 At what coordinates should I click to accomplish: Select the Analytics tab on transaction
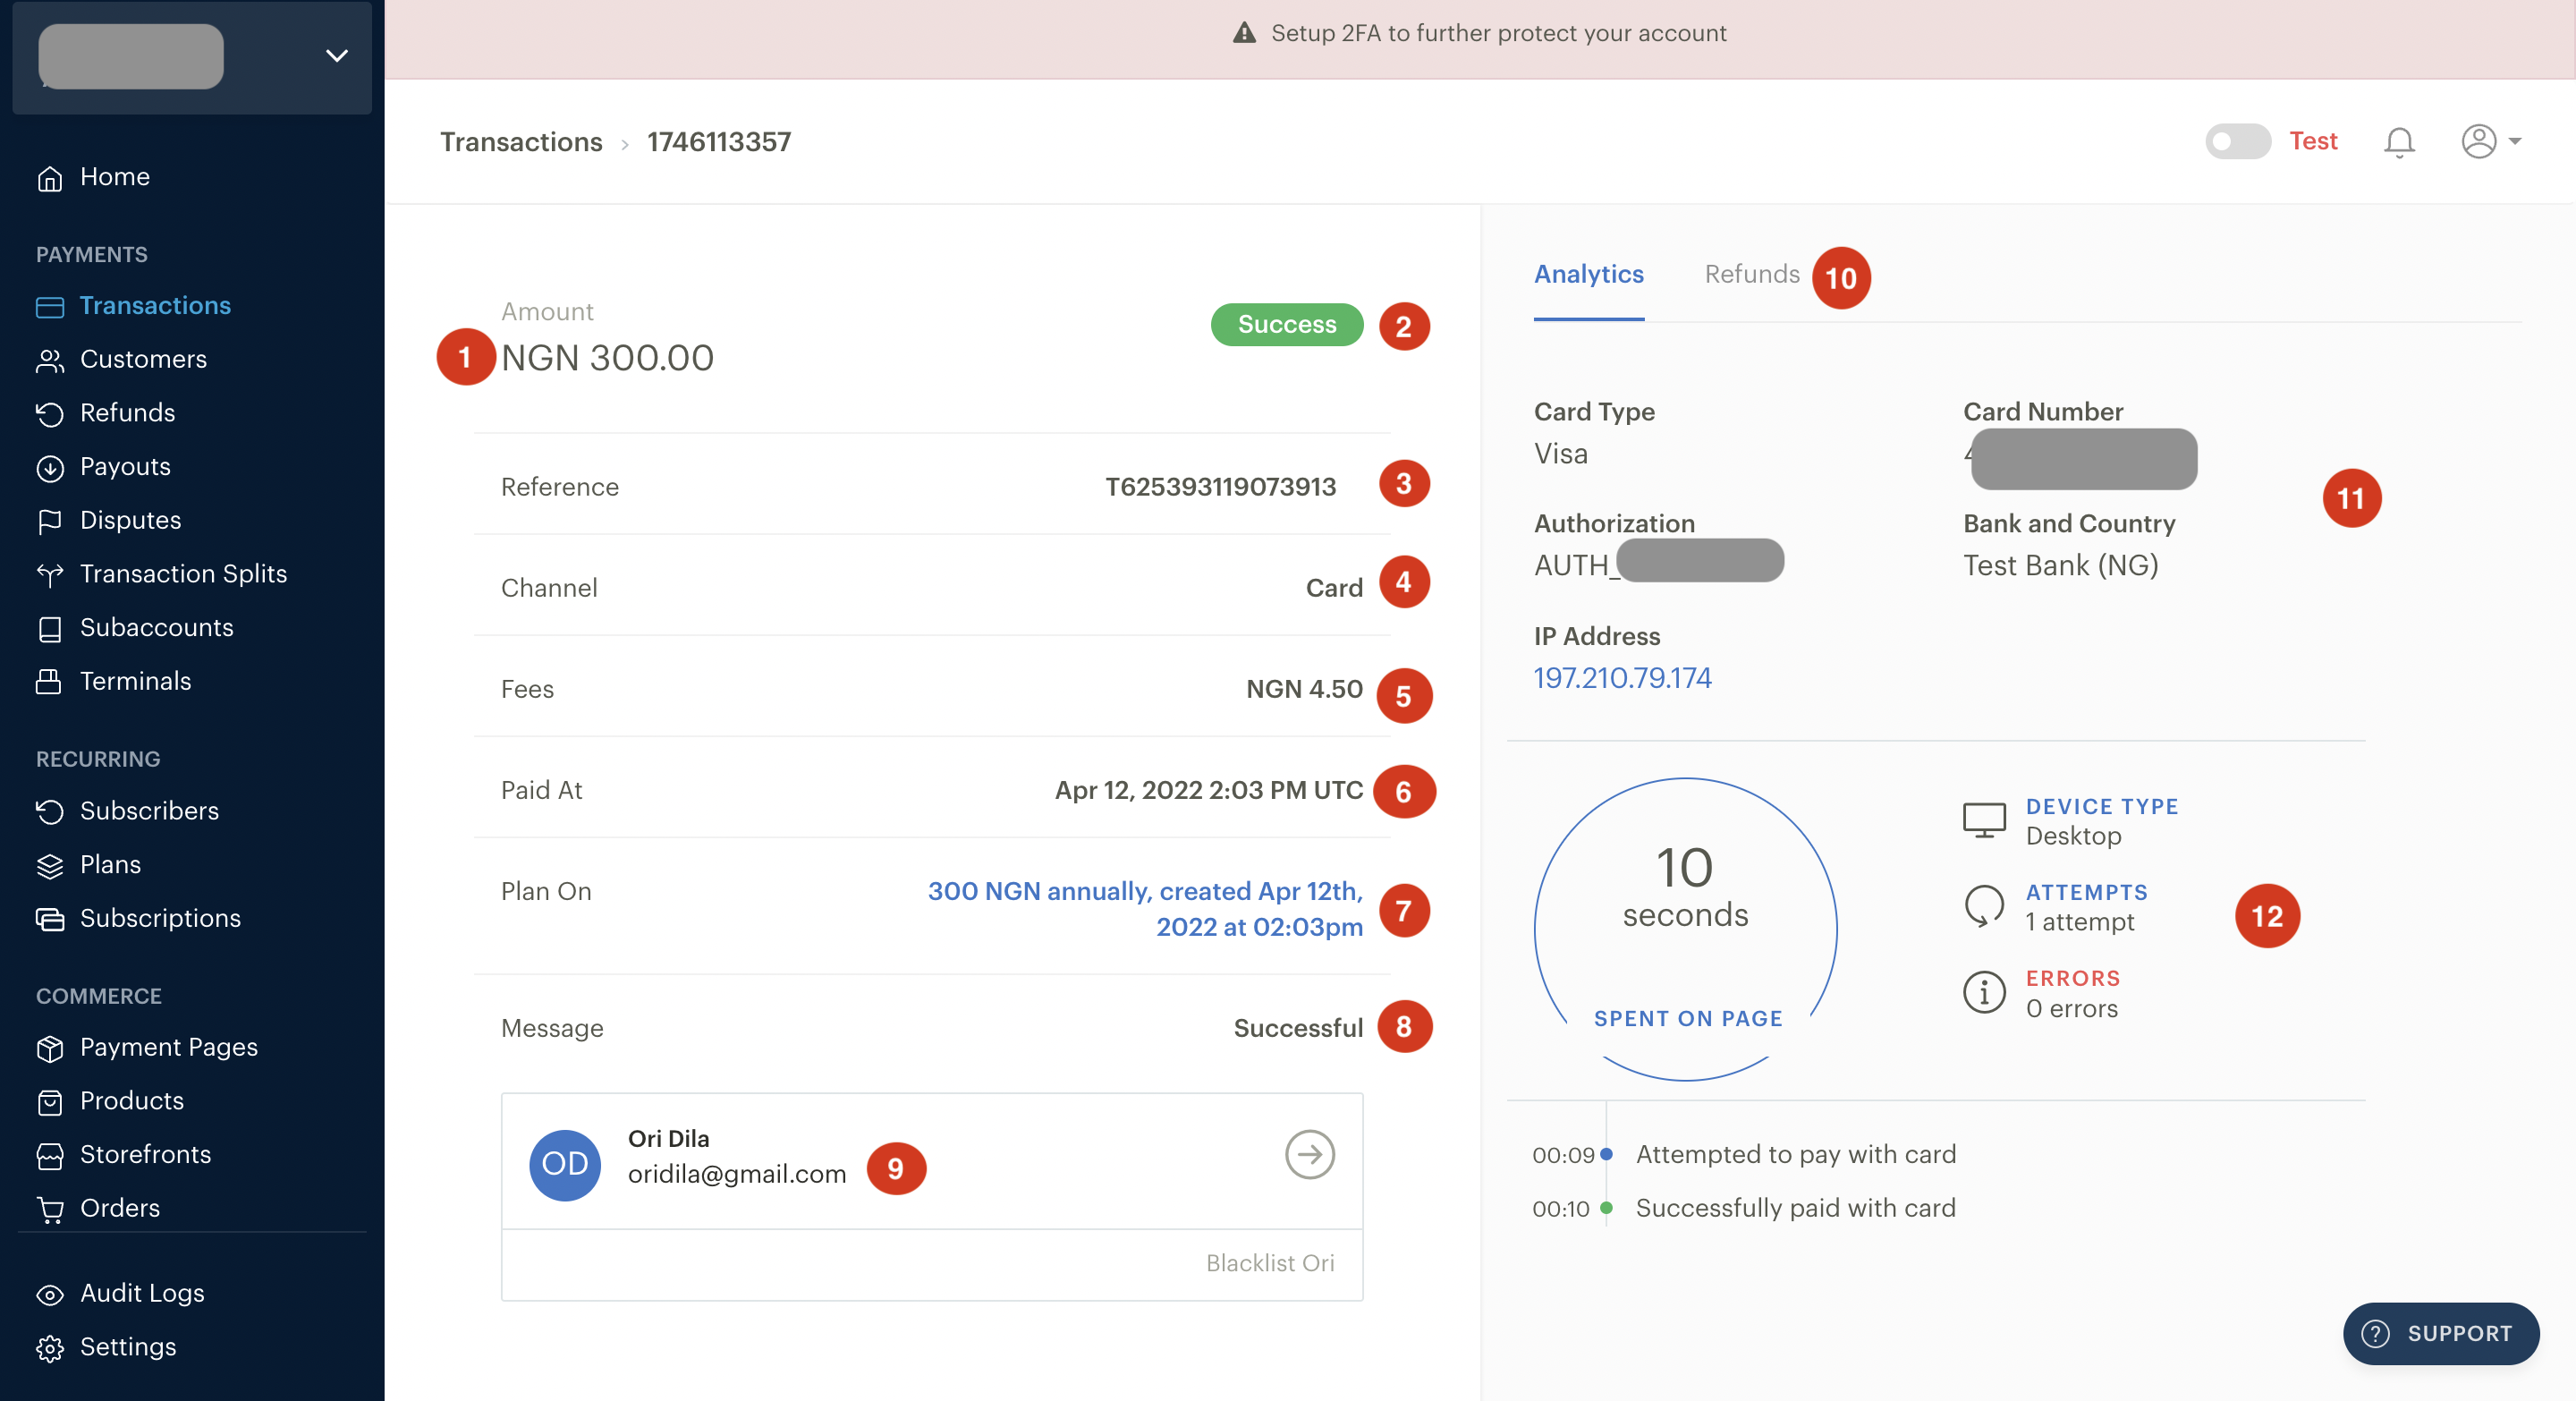1586,275
